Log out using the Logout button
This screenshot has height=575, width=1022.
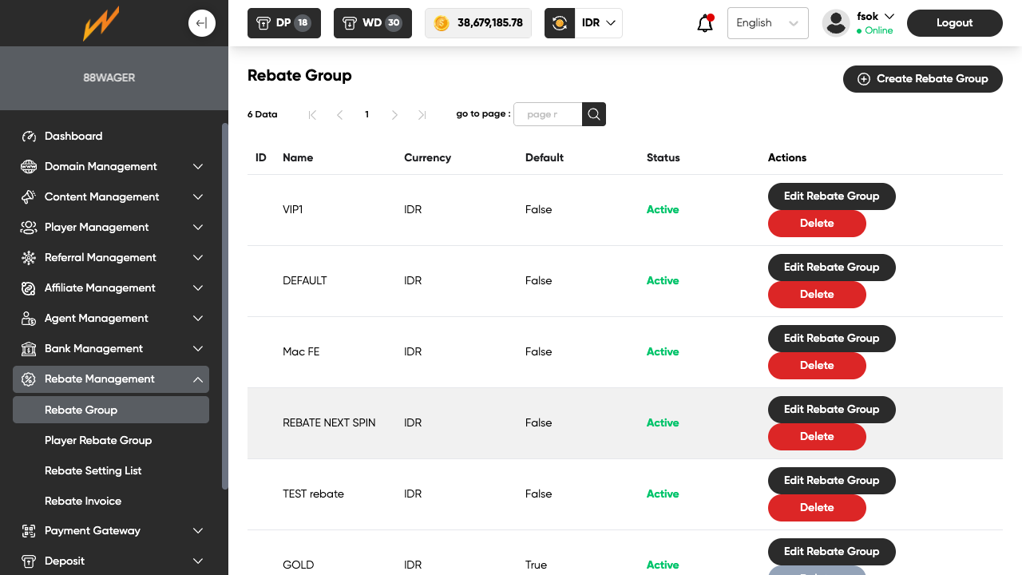click(955, 23)
